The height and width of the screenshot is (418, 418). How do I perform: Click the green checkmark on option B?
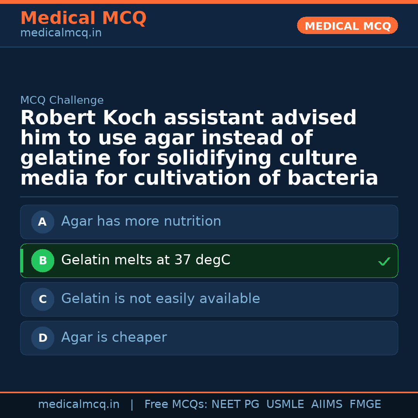[384, 262]
